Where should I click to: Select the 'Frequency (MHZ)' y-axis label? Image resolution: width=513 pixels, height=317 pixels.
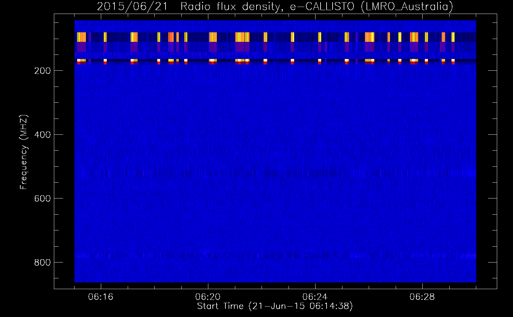click(x=24, y=152)
